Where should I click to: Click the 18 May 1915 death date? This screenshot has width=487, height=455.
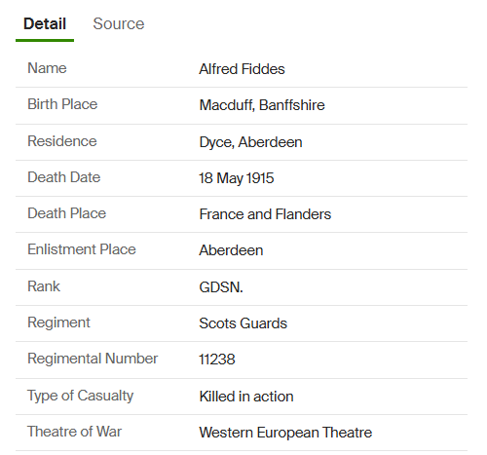point(237,178)
